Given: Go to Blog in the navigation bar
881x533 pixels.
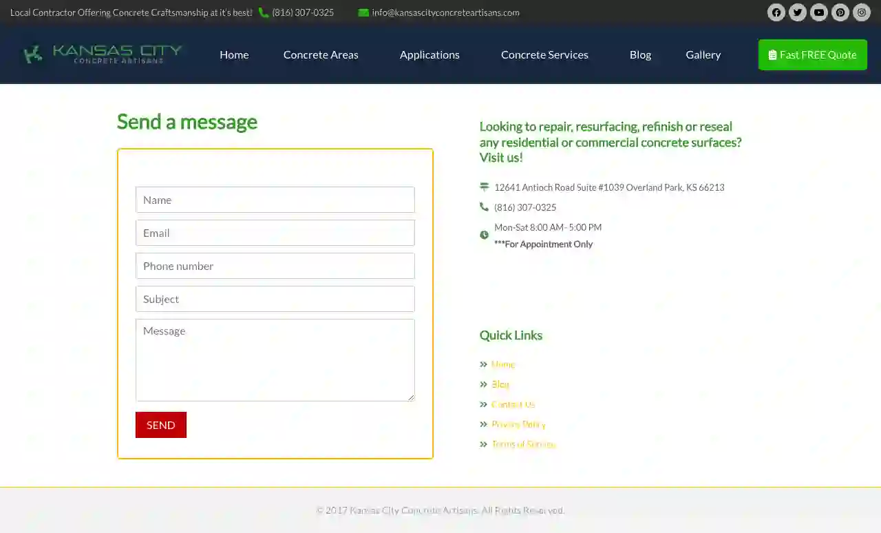Looking at the screenshot, I should coord(640,54).
